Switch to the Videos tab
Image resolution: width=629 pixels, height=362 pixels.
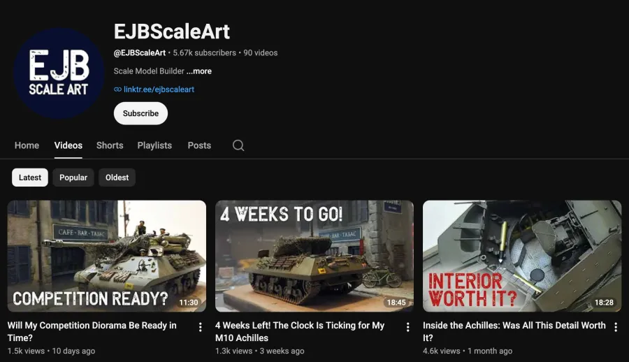(68, 145)
